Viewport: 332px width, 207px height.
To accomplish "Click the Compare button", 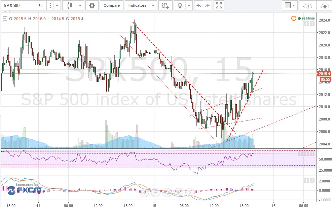I will (x=112, y=5).
